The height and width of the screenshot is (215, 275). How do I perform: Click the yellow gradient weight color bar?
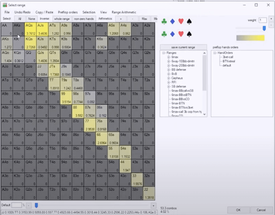(250, 38)
